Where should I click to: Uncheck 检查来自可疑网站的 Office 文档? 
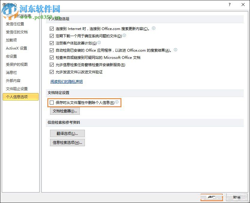pos(52,57)
